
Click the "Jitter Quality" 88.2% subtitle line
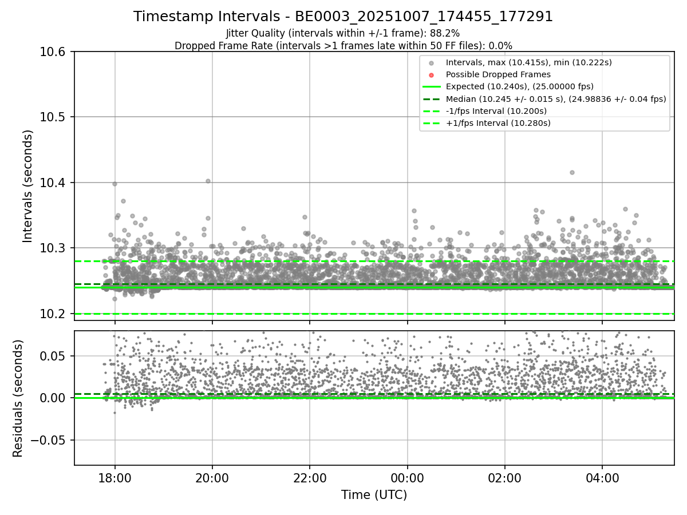click(343, 34)
